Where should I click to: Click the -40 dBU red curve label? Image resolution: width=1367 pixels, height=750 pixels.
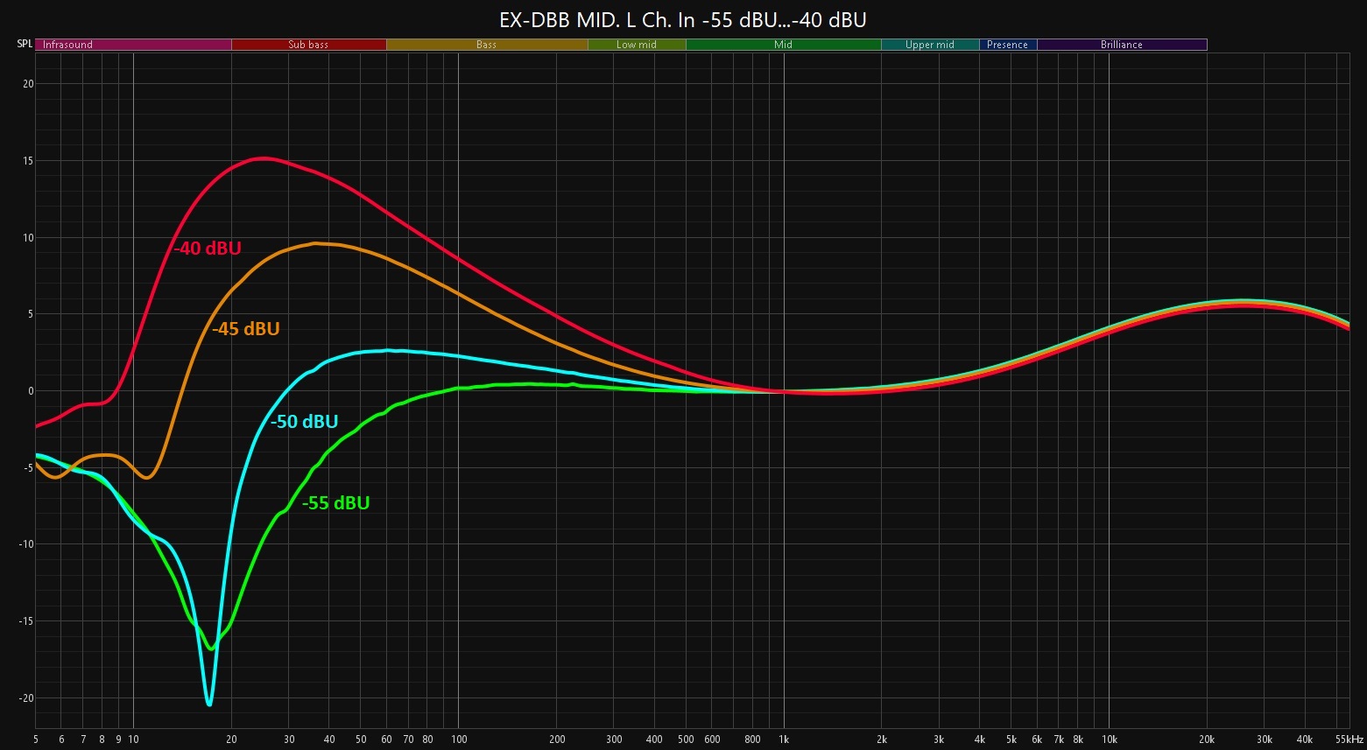pos(208,249)
